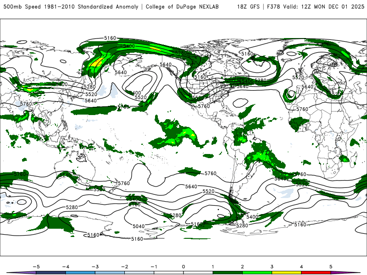Click the '500mb Speed 1981-2010 Standardized Anomaly' title
The width and height of the screenshot is (367, 275).
71,6
